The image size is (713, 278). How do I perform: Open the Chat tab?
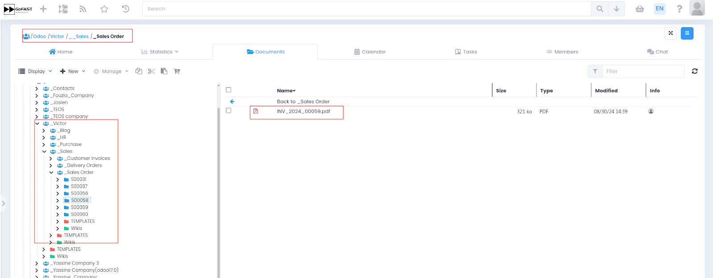point(658,52)
